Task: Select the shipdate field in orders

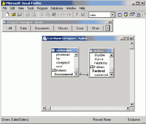Action: coord(100,55)
